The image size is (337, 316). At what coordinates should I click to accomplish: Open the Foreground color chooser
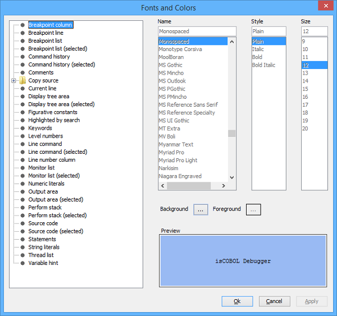point(253,209)
